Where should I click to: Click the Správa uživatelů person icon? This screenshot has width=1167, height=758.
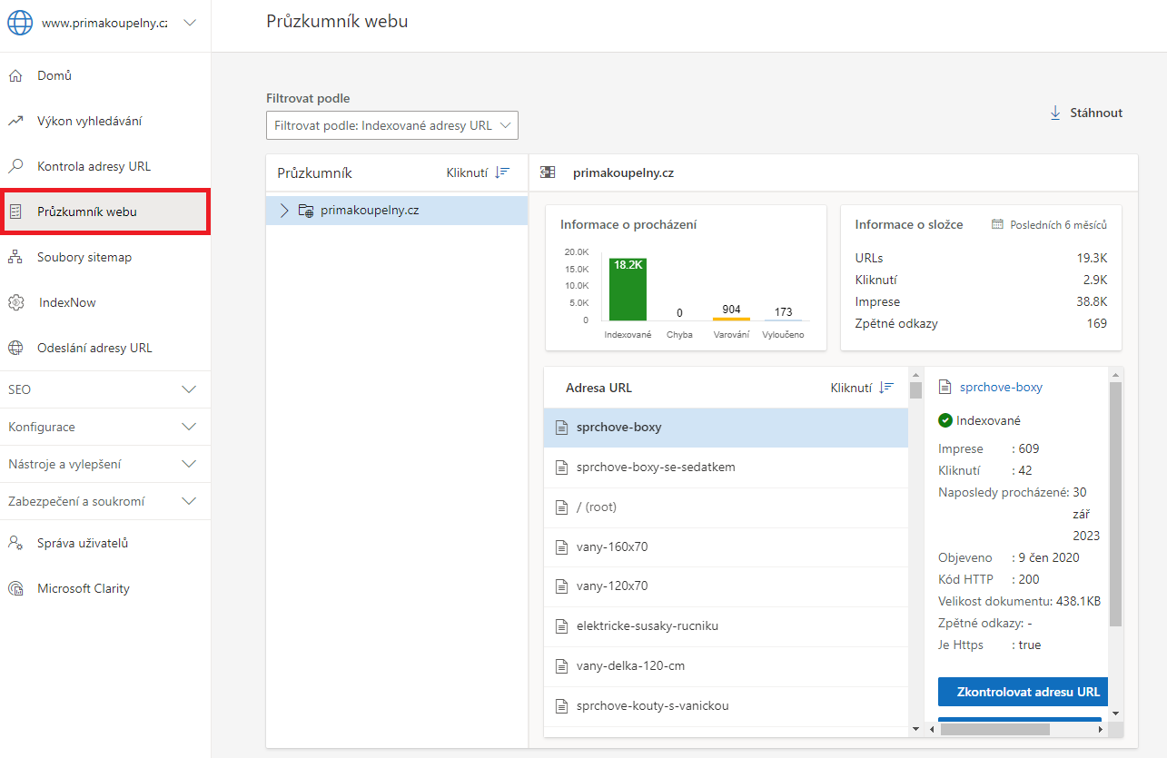[x=15, y=543]
